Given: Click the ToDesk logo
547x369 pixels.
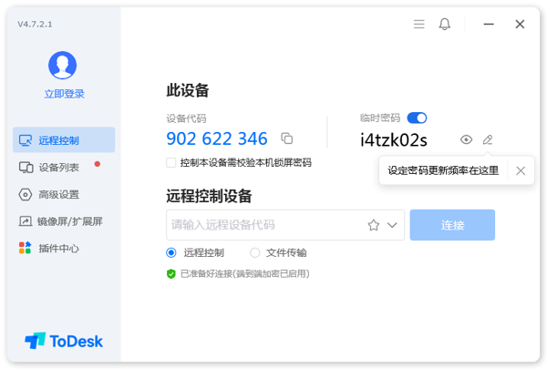Looking at the screenshot, I should [64, 341].
